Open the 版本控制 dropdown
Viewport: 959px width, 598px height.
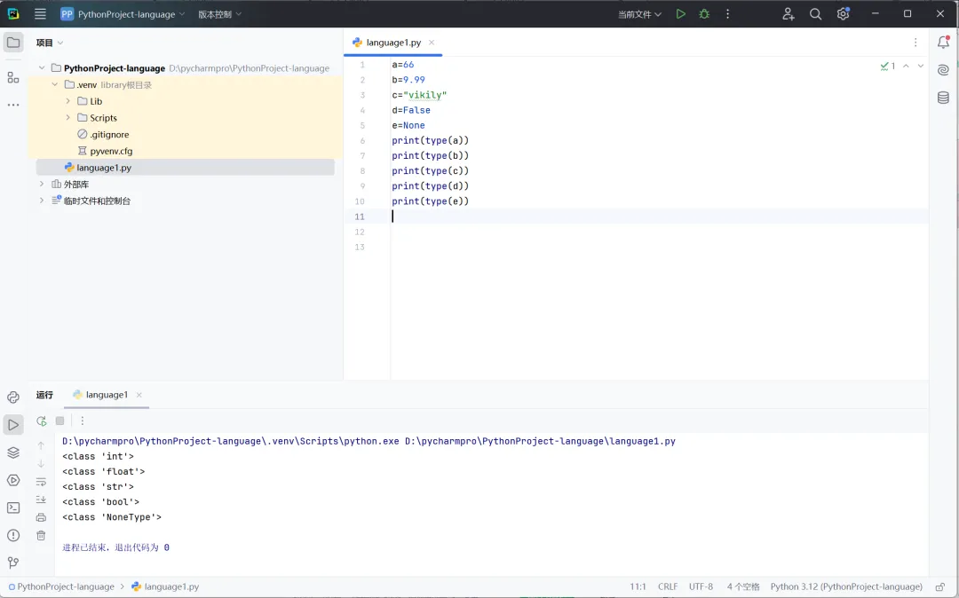pos(219,14)
